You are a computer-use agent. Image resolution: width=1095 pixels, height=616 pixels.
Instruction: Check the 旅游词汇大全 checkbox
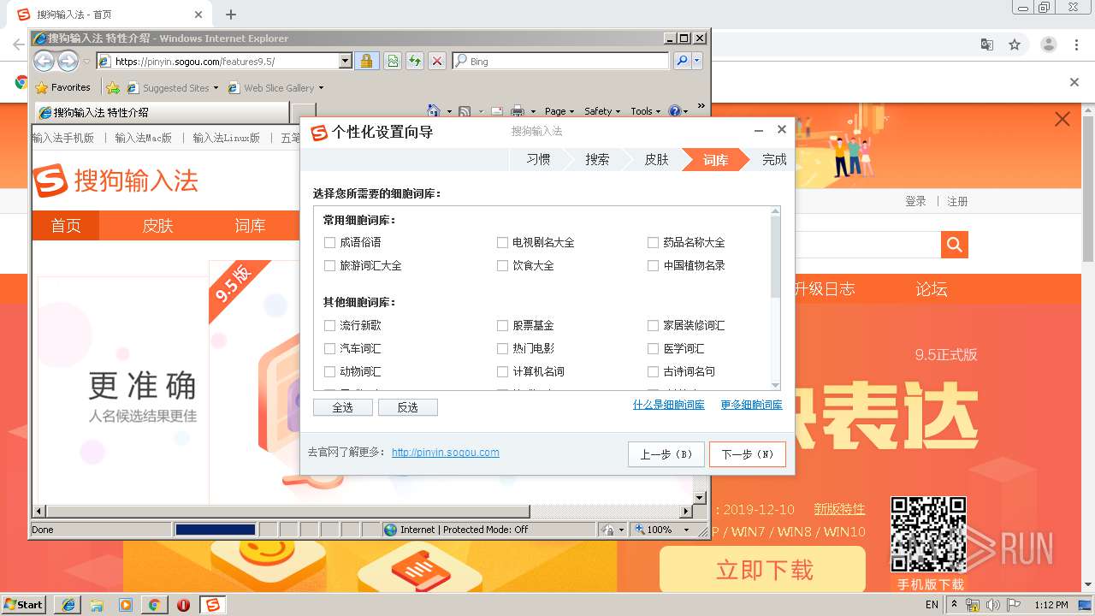click(330, 266)
